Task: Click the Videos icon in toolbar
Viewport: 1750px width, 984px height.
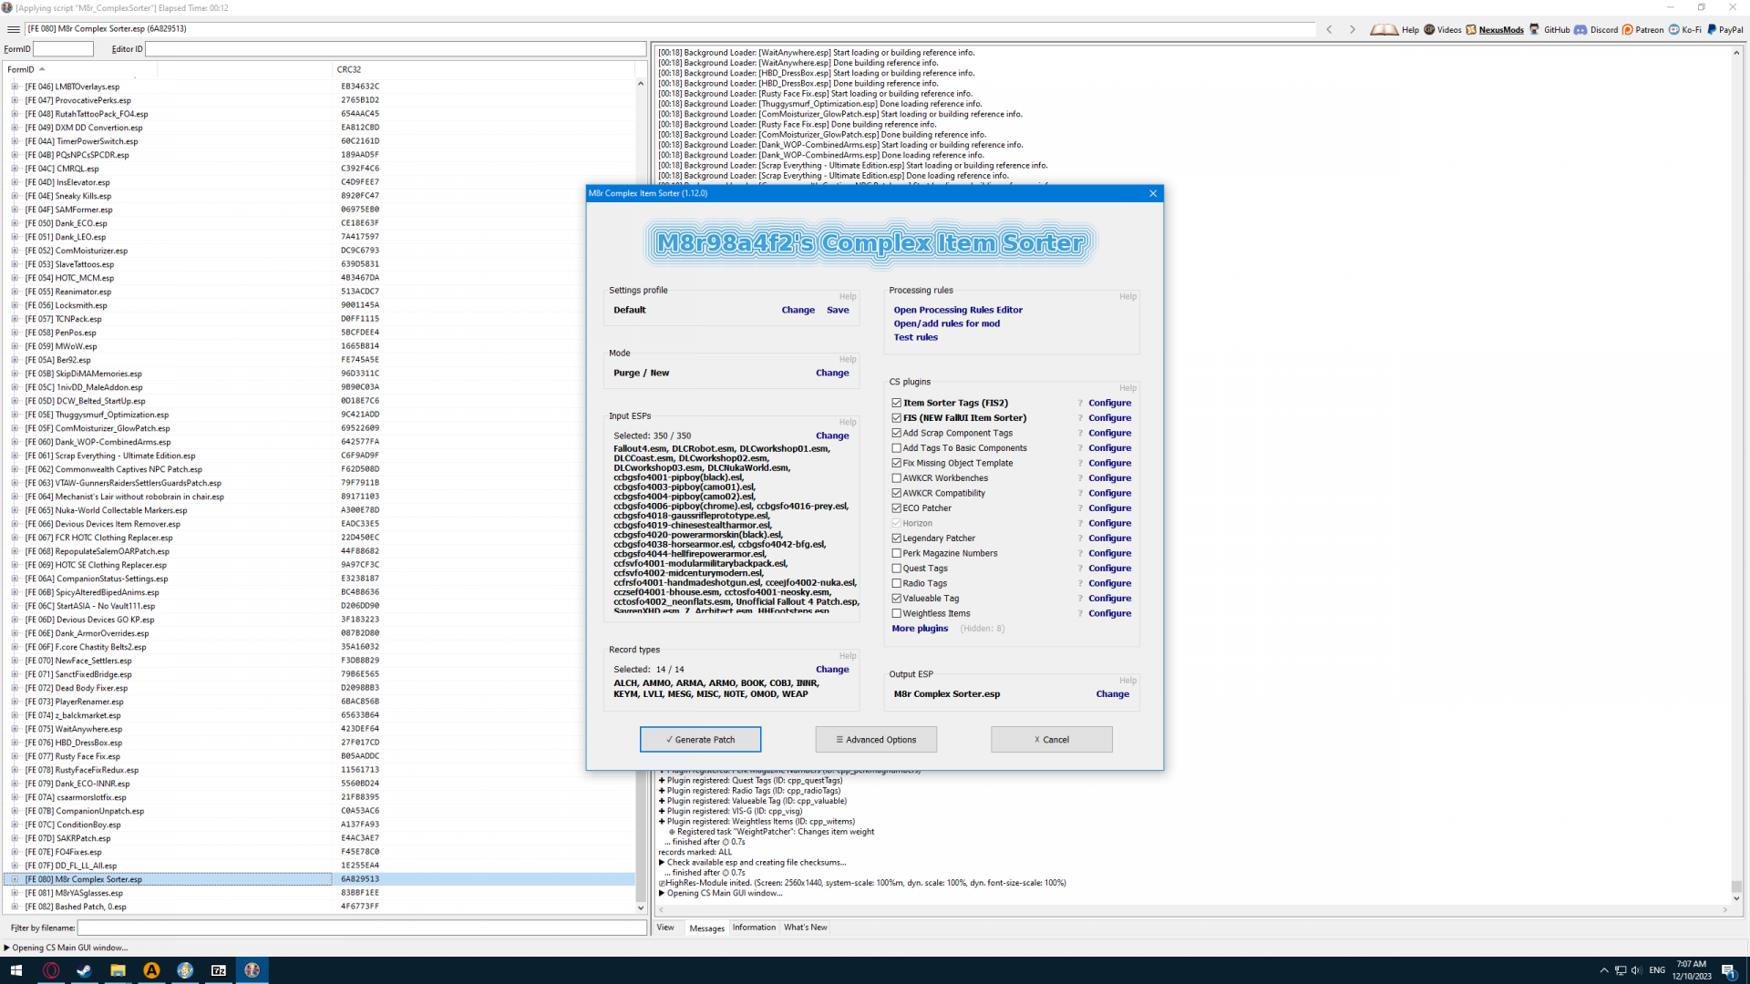Action: 1429,29
